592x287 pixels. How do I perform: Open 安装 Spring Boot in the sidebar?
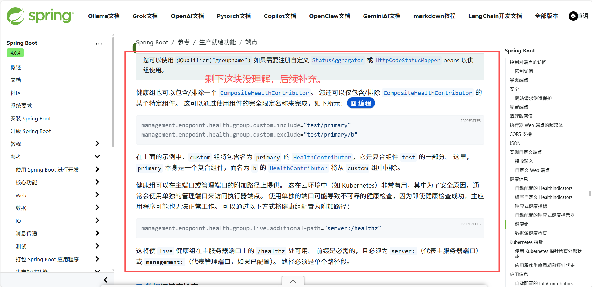click(x=30, y=119)
